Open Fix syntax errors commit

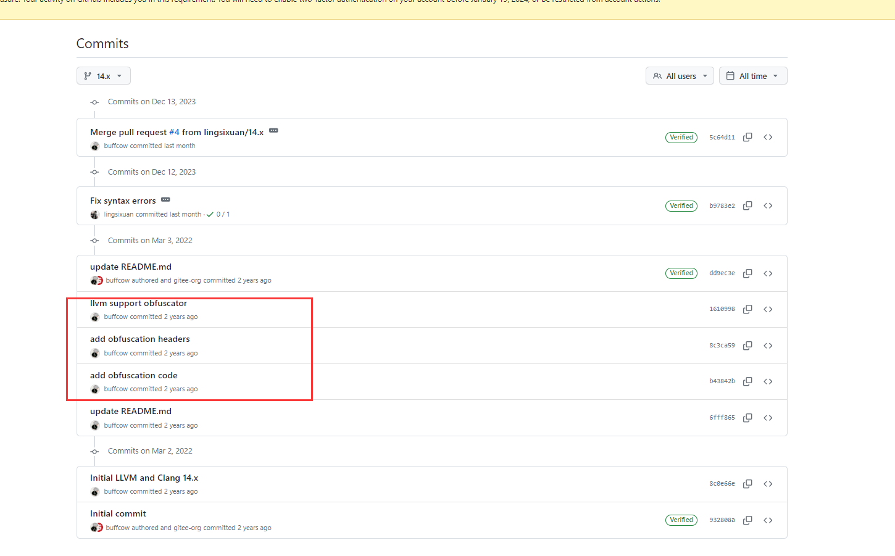coord(123,201)
